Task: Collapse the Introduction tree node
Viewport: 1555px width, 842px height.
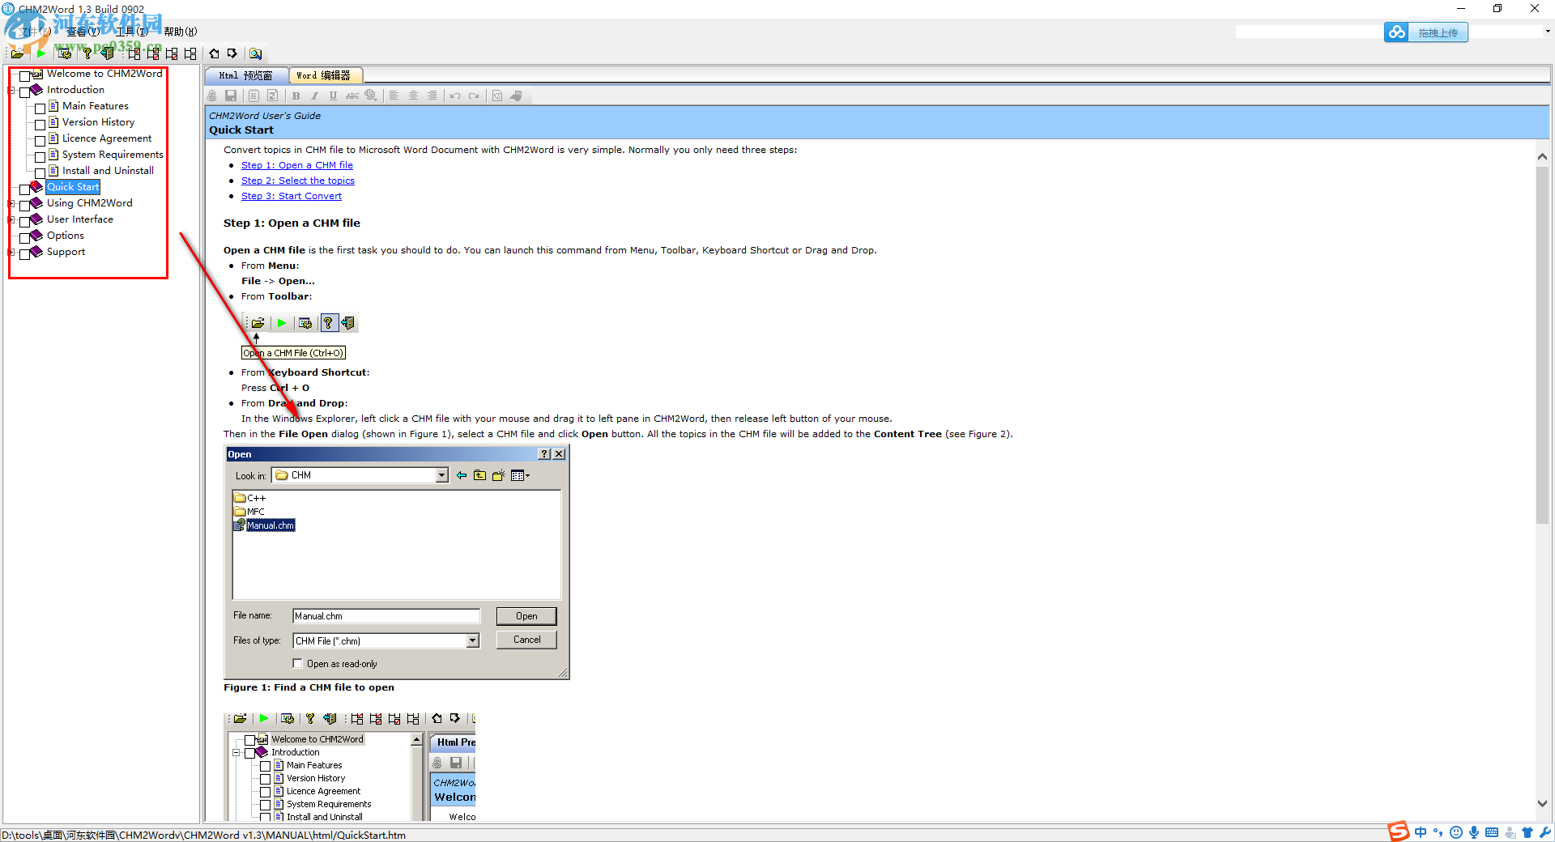Action: click(x=11, y=90)
